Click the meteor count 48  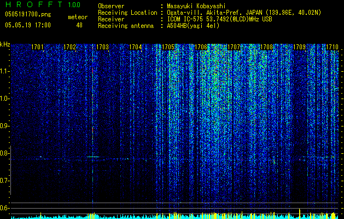(x=79, y=25)
